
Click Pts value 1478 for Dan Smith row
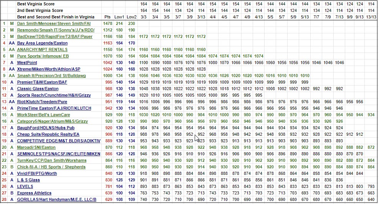point(108,23)
